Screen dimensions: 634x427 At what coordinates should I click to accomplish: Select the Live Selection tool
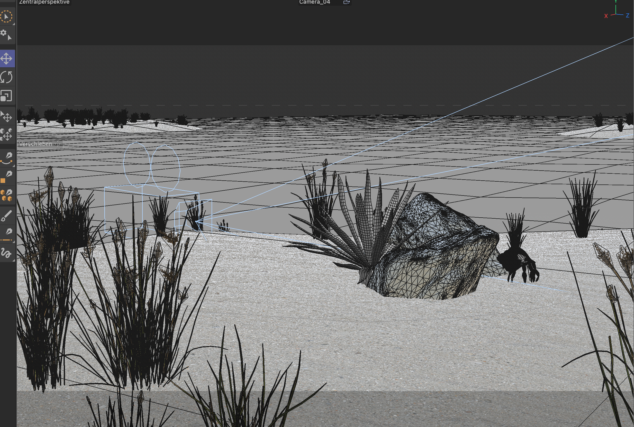[x=6, y=17]
